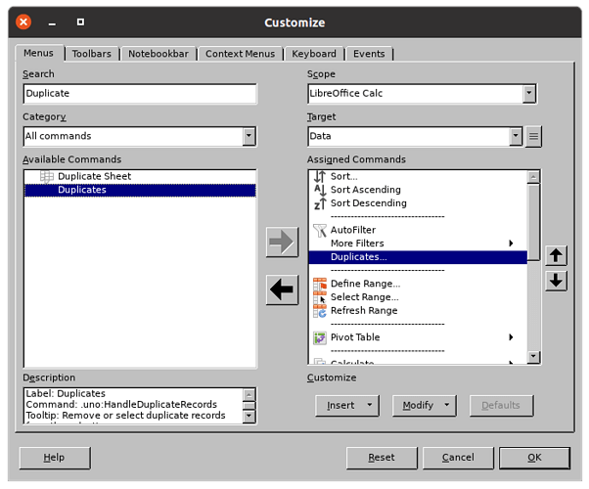Viewport: 589px width, 489px height.
Task: Click the left arrow remove command button
Action: tap(282, 289)
